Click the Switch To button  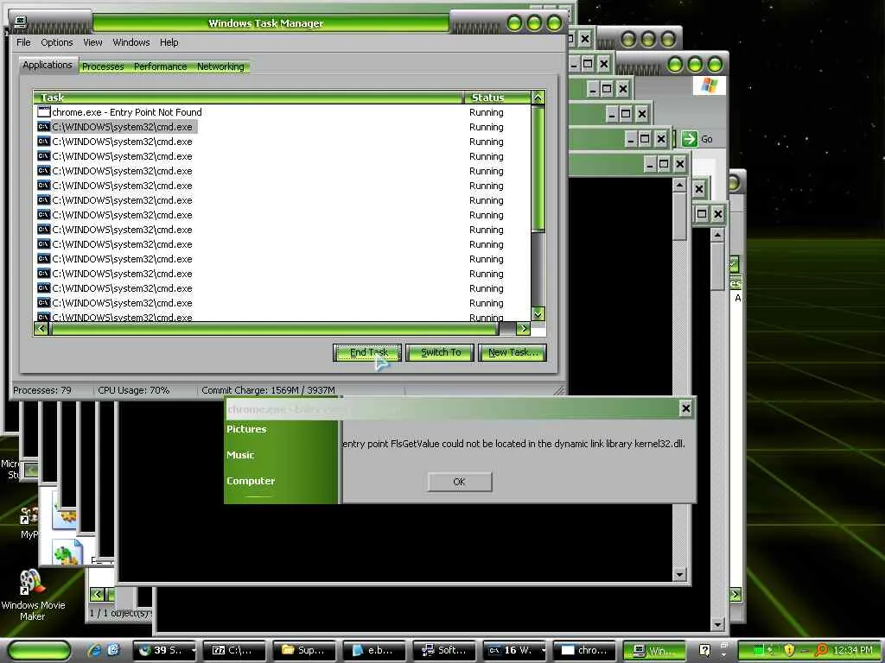click(x=440, y=352)
